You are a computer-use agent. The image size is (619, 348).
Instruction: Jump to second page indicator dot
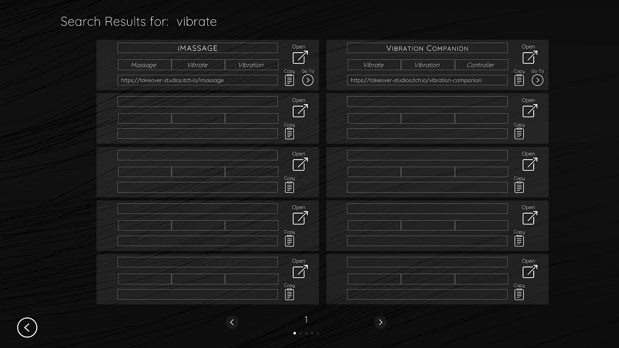click(300, 333)
